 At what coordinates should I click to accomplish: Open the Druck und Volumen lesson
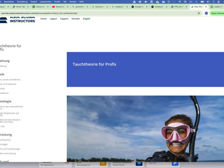tap(8, 84)
